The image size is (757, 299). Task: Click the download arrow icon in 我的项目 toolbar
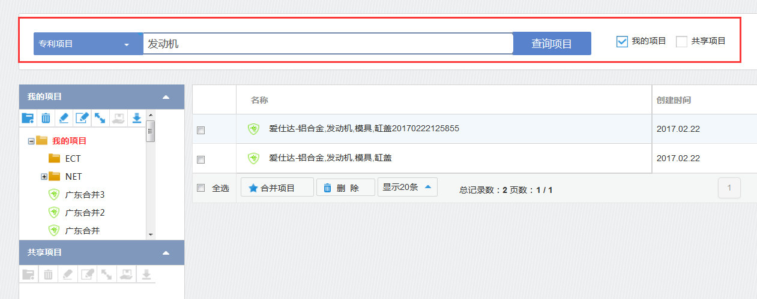point(136,118)
